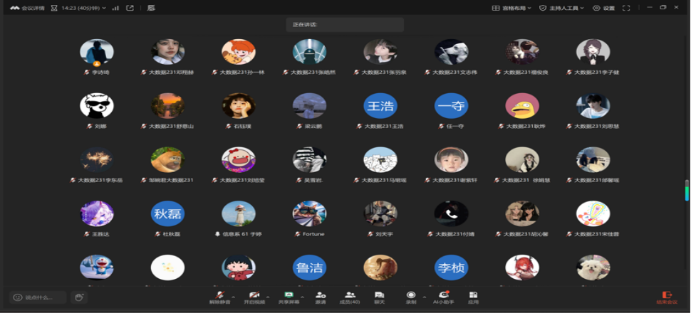This screenshot has width=691, height=313.
Task: Enter full screen mode via top-right icon
Action: pyautogui.click(x=626, y=8)
